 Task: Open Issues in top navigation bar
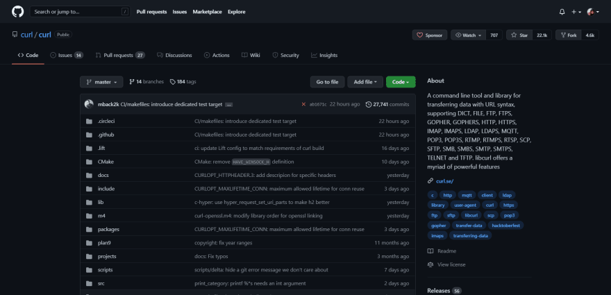pyautogui.click(x=180, y=12)
